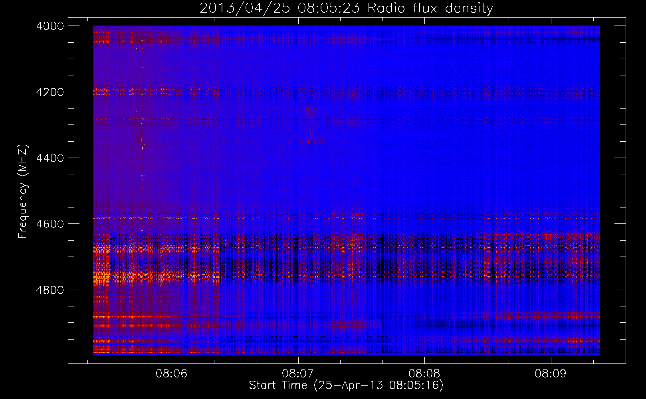This screenshot has height=399, width=646.
Task: Click the 4000 frequency tick label
Action: pos(50,26)
